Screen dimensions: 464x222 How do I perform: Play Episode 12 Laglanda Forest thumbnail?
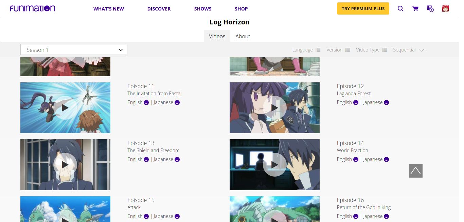tap(274, 108)
